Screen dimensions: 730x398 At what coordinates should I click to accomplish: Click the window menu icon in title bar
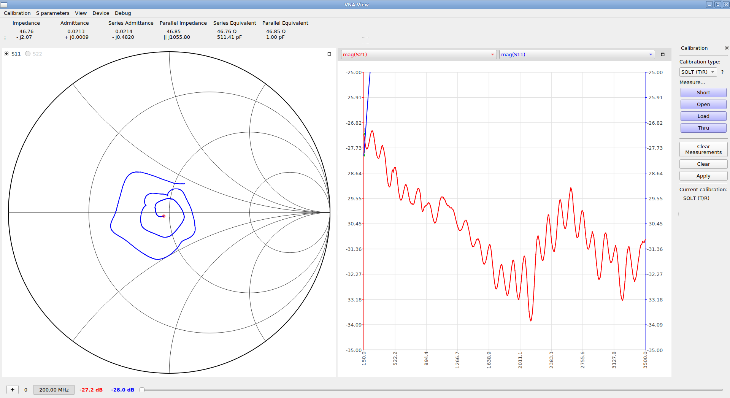coord(4,5)
